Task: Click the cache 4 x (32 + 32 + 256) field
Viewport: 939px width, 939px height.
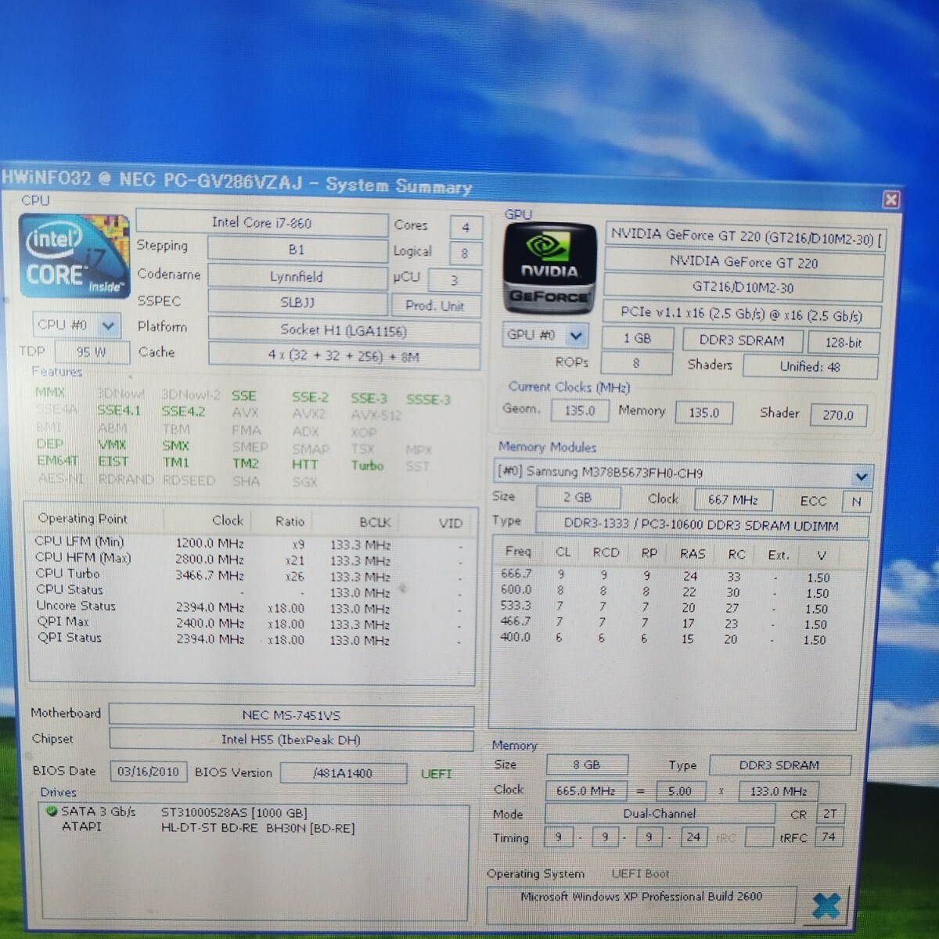Action: pyautogui.click(x=344, y=356)
